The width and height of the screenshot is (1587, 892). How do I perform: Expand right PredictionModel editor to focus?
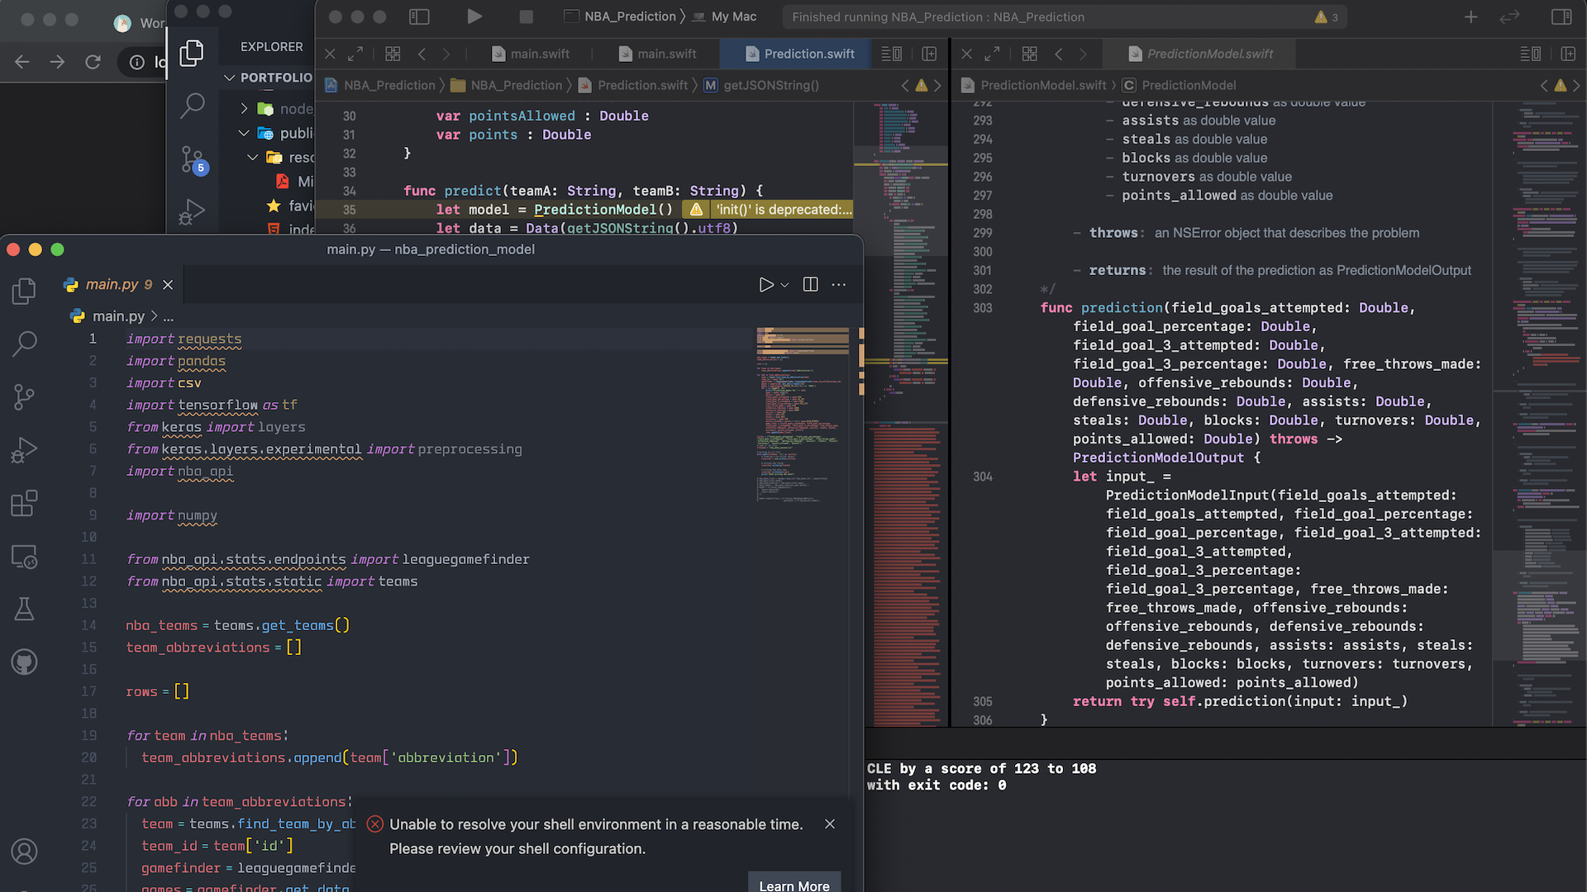[992, 54]
